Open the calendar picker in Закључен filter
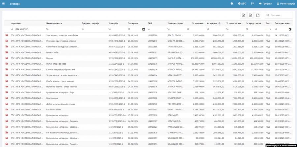Viewport: 297px width, 147px height. (143, 29)
